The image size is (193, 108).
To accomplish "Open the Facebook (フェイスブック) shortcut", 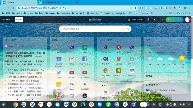I will [x=85, y=59].
